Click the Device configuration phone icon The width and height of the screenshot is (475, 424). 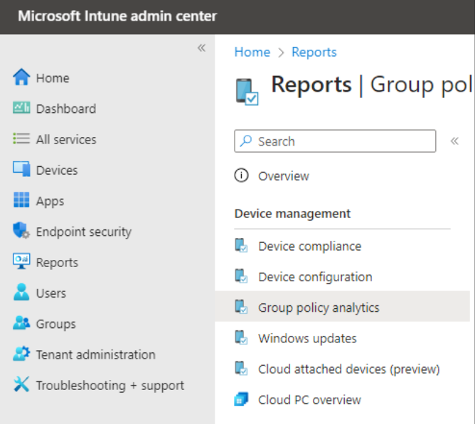(x=241, y=276)
